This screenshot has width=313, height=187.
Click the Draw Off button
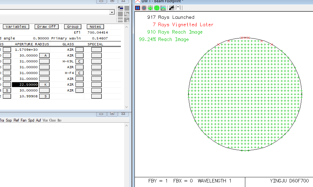tap(47, 27)
